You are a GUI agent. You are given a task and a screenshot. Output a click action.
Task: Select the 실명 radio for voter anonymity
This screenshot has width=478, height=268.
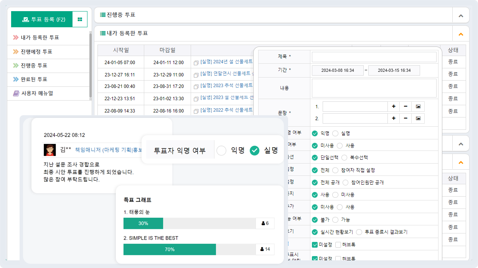[x=254, y=151]
